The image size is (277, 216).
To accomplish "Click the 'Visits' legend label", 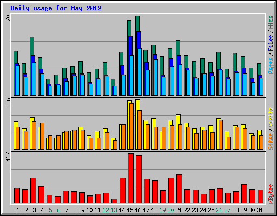I will point(271,118).
